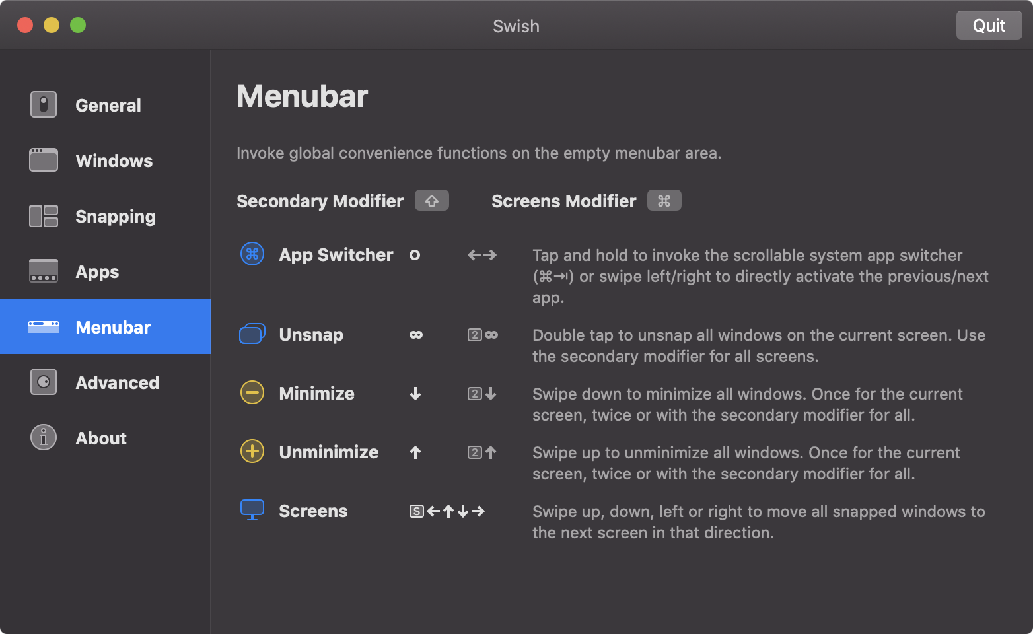Open the Advanced section
Image resolution: width=1033 pixels, height=634 pixels.
(x=106, y=382)
